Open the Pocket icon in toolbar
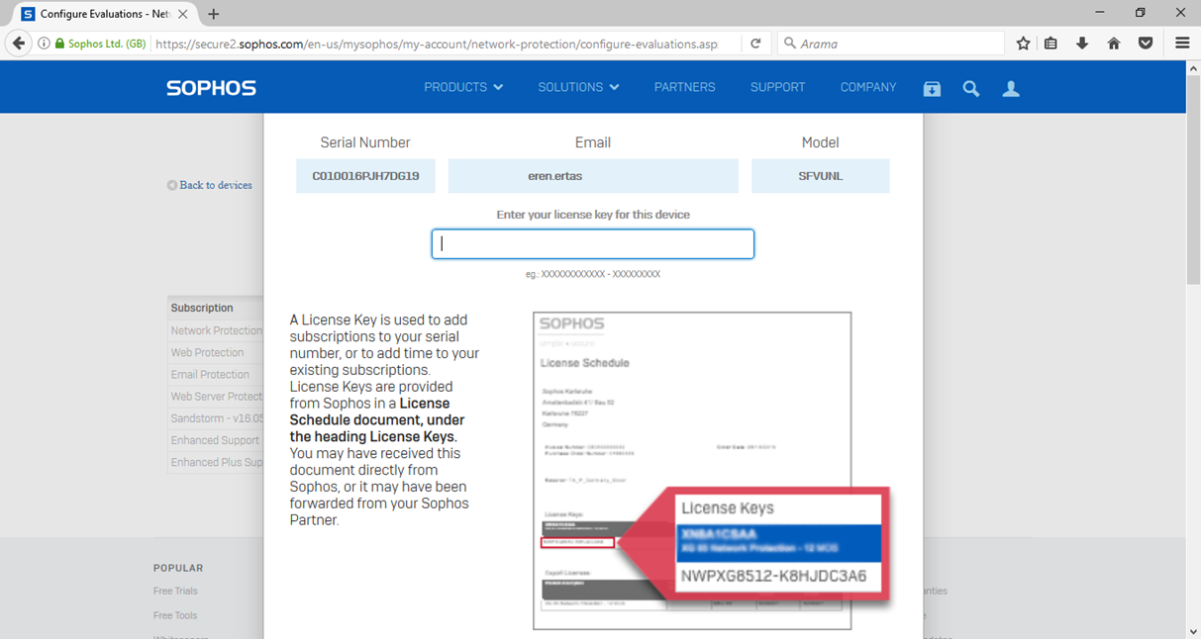This screenshot has height=639, width=1201. point(1146,44)
